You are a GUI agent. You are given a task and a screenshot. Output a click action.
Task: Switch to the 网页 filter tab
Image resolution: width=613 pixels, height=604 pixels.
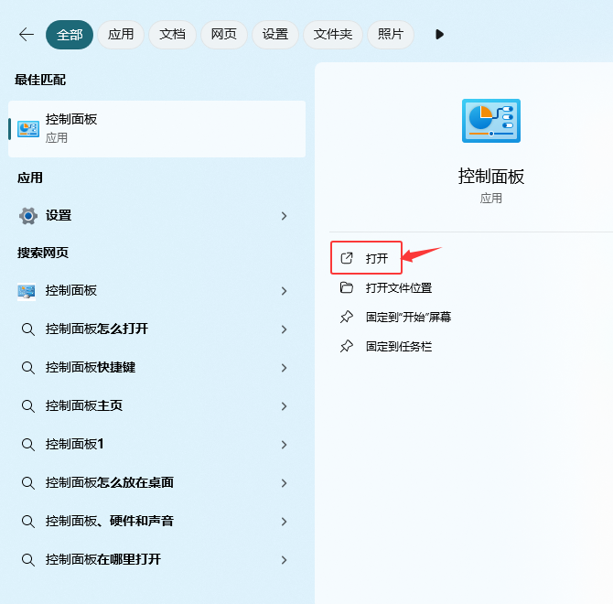click(224, 35)
